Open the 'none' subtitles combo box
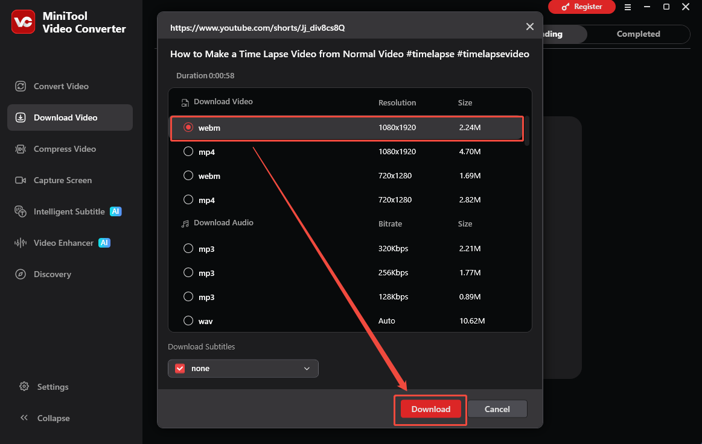 [243, 369]
